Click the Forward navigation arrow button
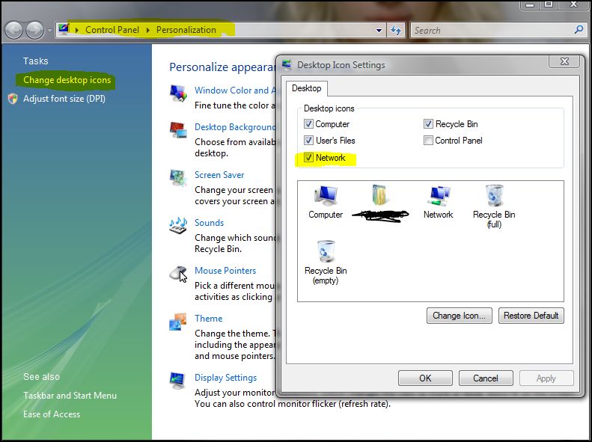The image size is (592, 442). pos(34,30)
